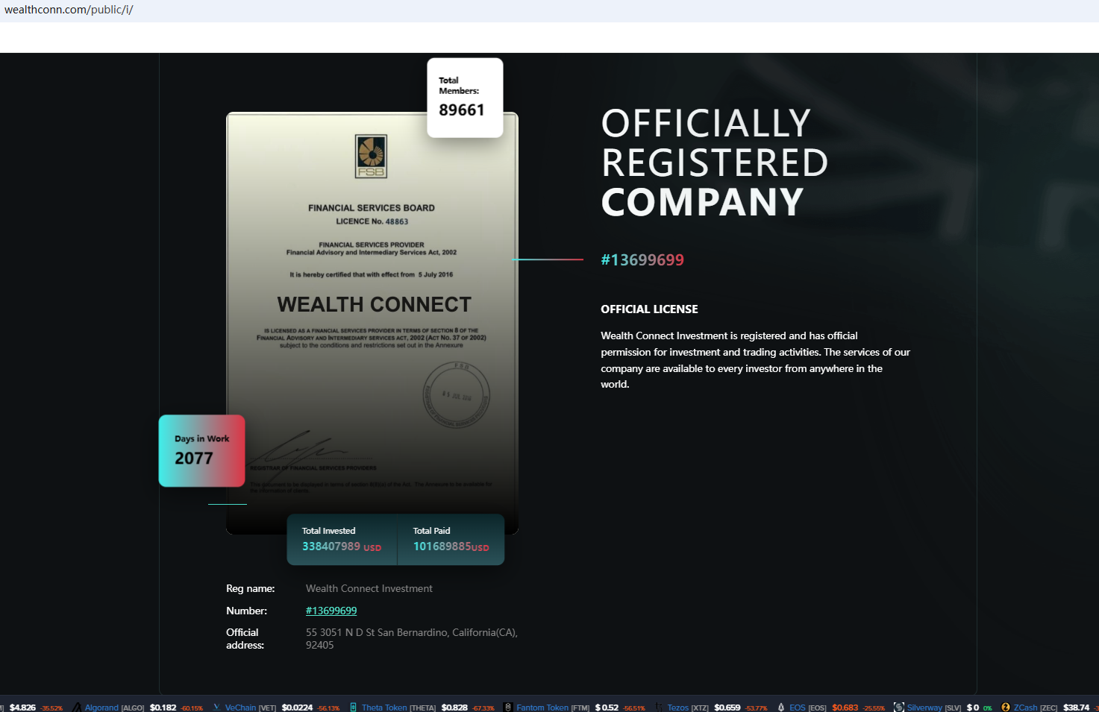Click the EOS logo icon in ticker
This screenshot has height=712, width=1099.
[x=781, y=708]
